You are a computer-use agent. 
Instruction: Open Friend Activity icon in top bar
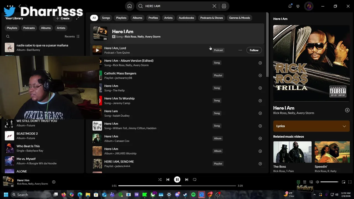point(298,6)
